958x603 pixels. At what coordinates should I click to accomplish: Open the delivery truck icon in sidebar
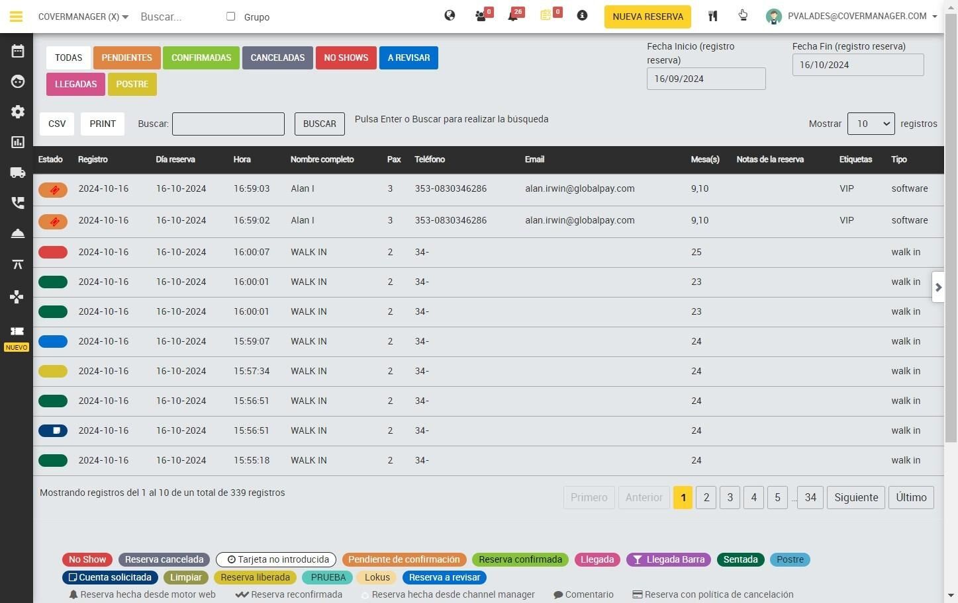pyautogui.click(x=17, y=173)
